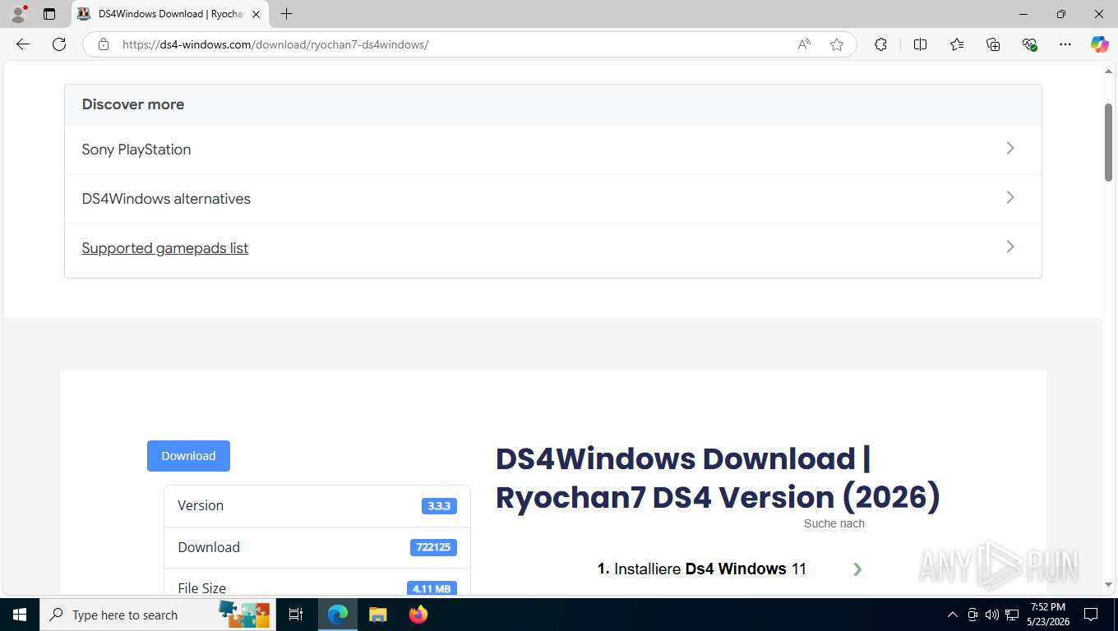Expand DS4Windows alternatives chevron
Viewport: 1118px width, 631px height.
point(1010,197)
